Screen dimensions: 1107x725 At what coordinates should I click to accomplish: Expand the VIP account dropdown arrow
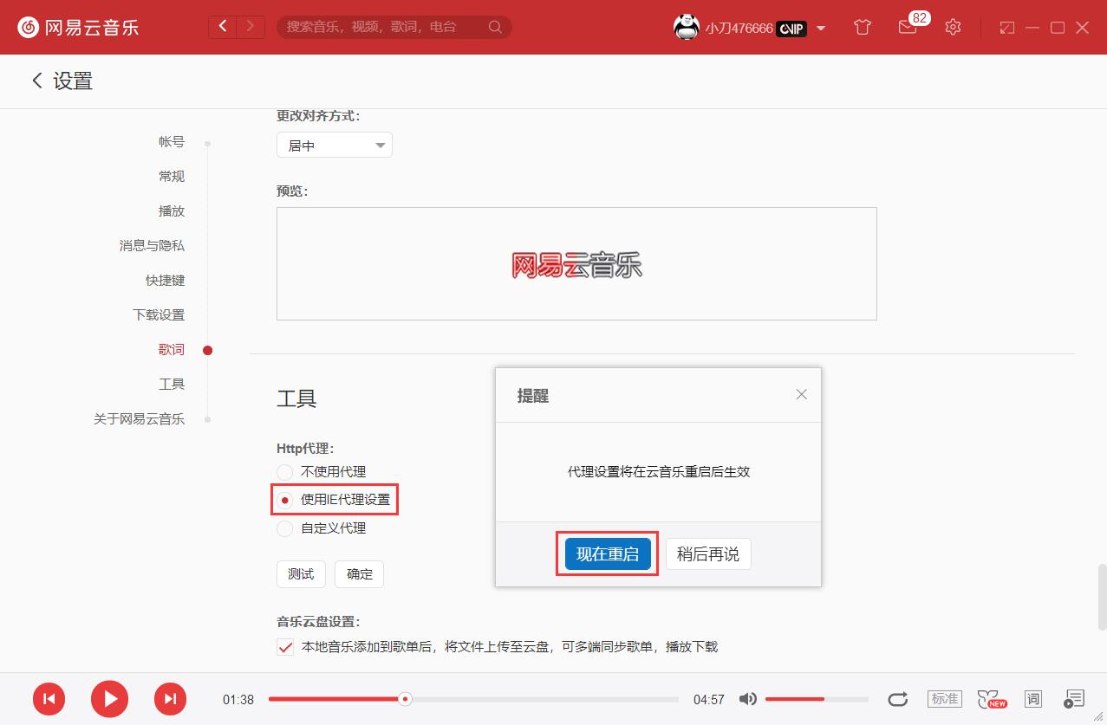tap(819, 28)
